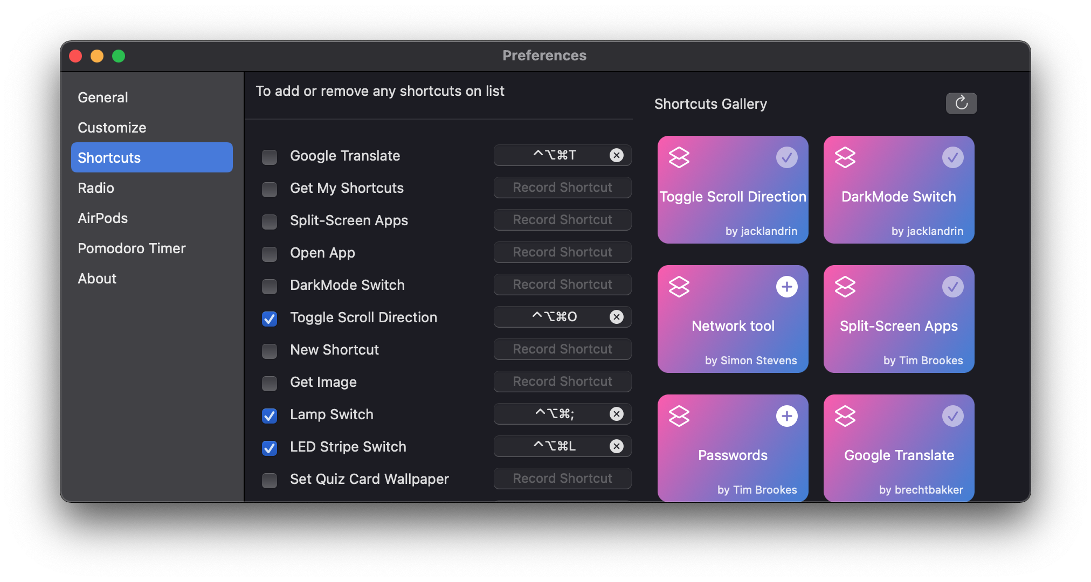Screen dimensions: 1091x582
Task: Enable the DarkMode Switch checkbox
Action: pos(270,284)
